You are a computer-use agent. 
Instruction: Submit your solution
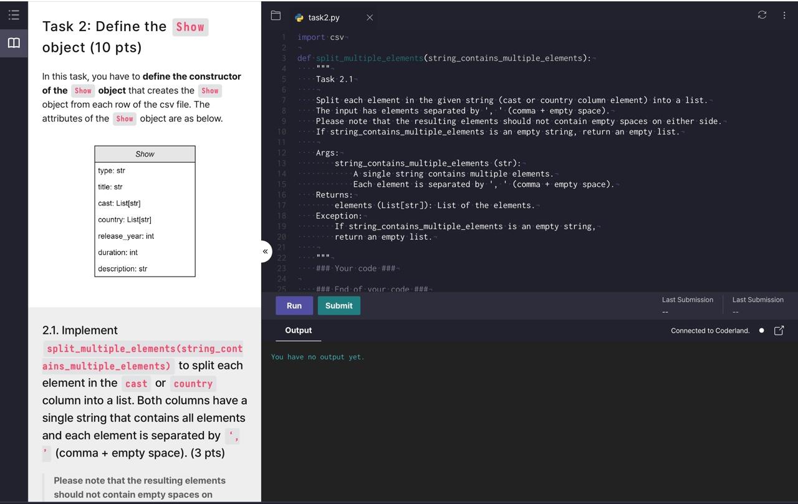[x=339, y=305]
